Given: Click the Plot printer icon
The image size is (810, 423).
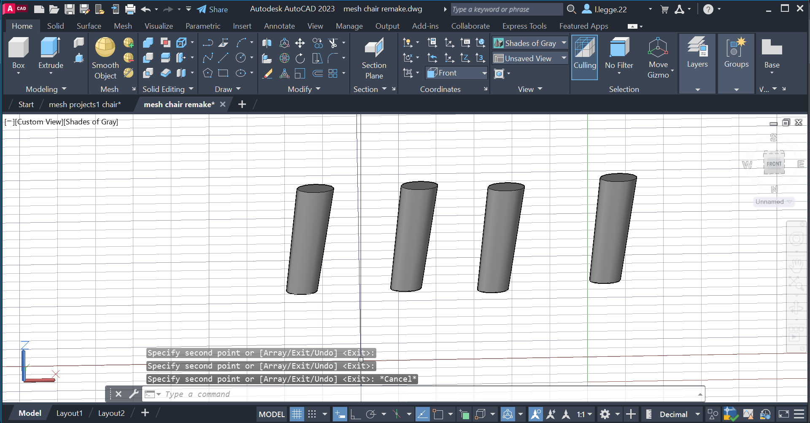Looking at the screenshot, I should (x=130, y=9).
